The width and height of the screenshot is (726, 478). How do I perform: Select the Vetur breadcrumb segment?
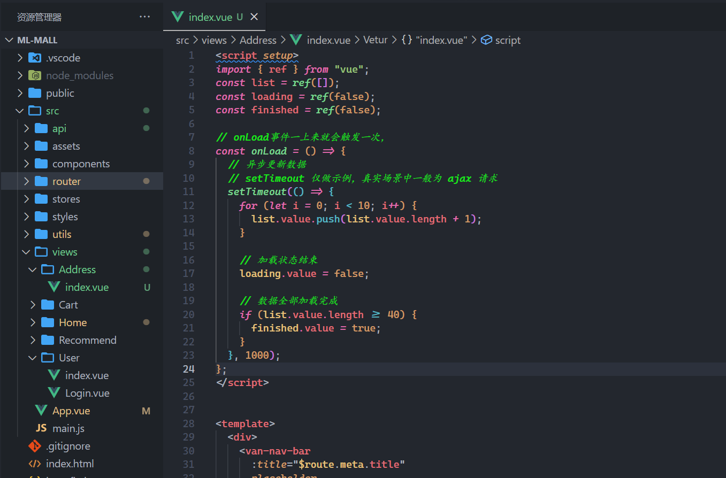tap(376, 40)
